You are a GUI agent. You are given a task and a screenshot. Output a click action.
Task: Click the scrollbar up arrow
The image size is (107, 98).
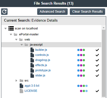point(103,28)
